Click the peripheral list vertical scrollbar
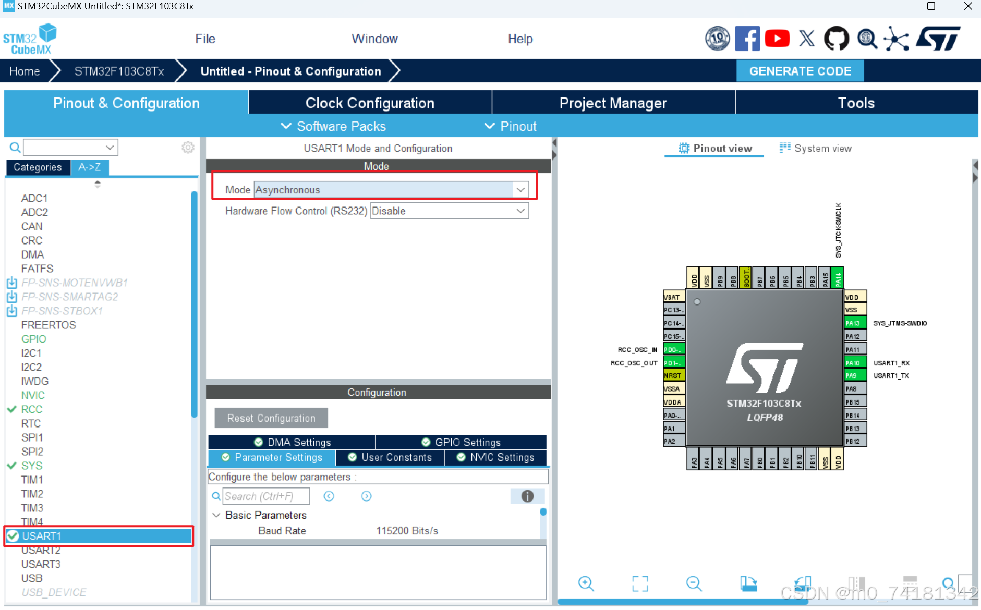 coord(194,305)
